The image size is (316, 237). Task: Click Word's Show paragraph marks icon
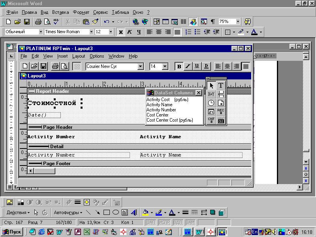pyautogui.click(x=213, y=22)
